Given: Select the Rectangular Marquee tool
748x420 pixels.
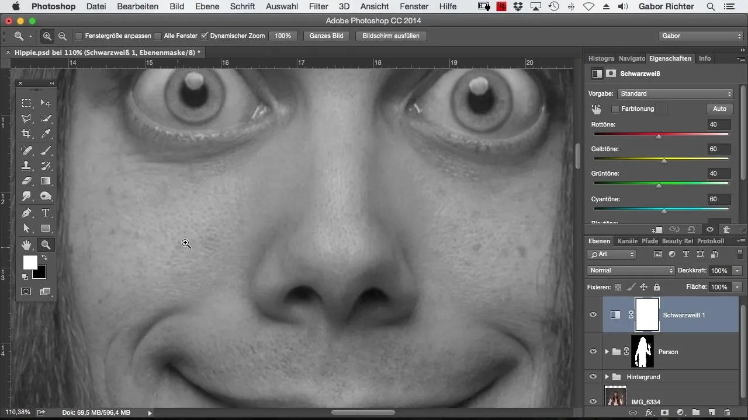Looking at the screenshot, I should click(26, 103).
